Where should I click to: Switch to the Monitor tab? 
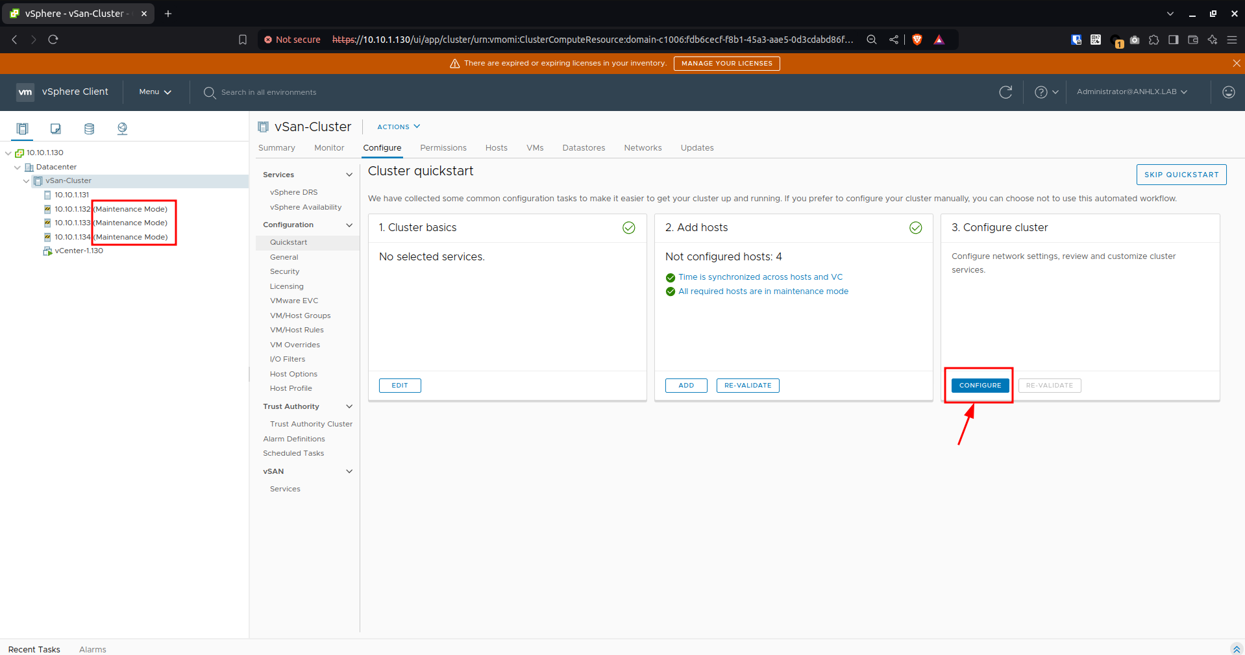(329, 148)
